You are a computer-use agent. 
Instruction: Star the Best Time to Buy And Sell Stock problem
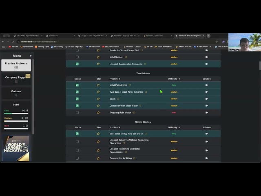click(98, 134)
